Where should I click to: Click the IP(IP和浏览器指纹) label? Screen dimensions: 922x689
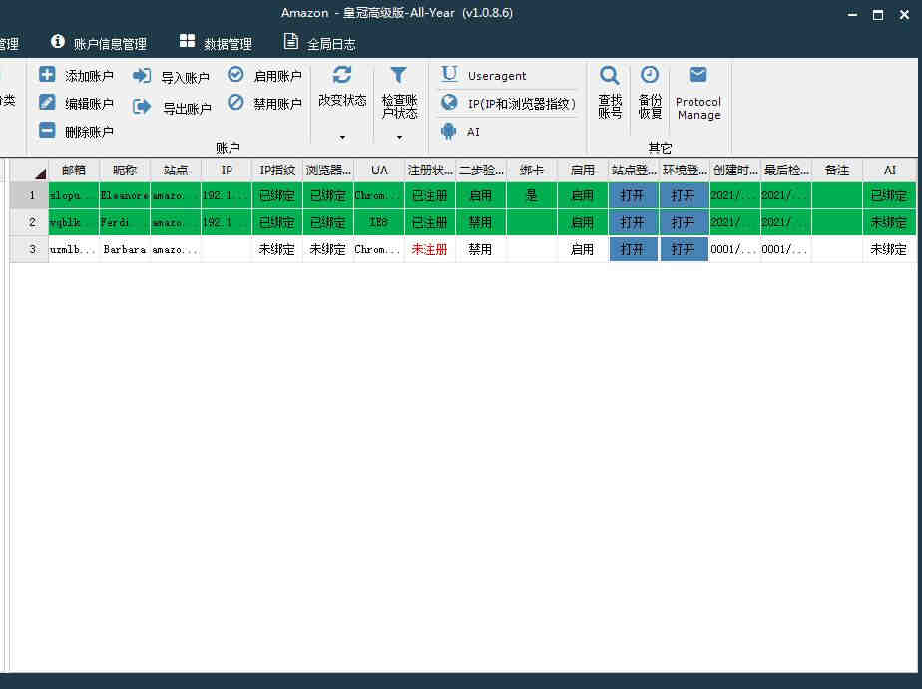[x=522, y=104]
